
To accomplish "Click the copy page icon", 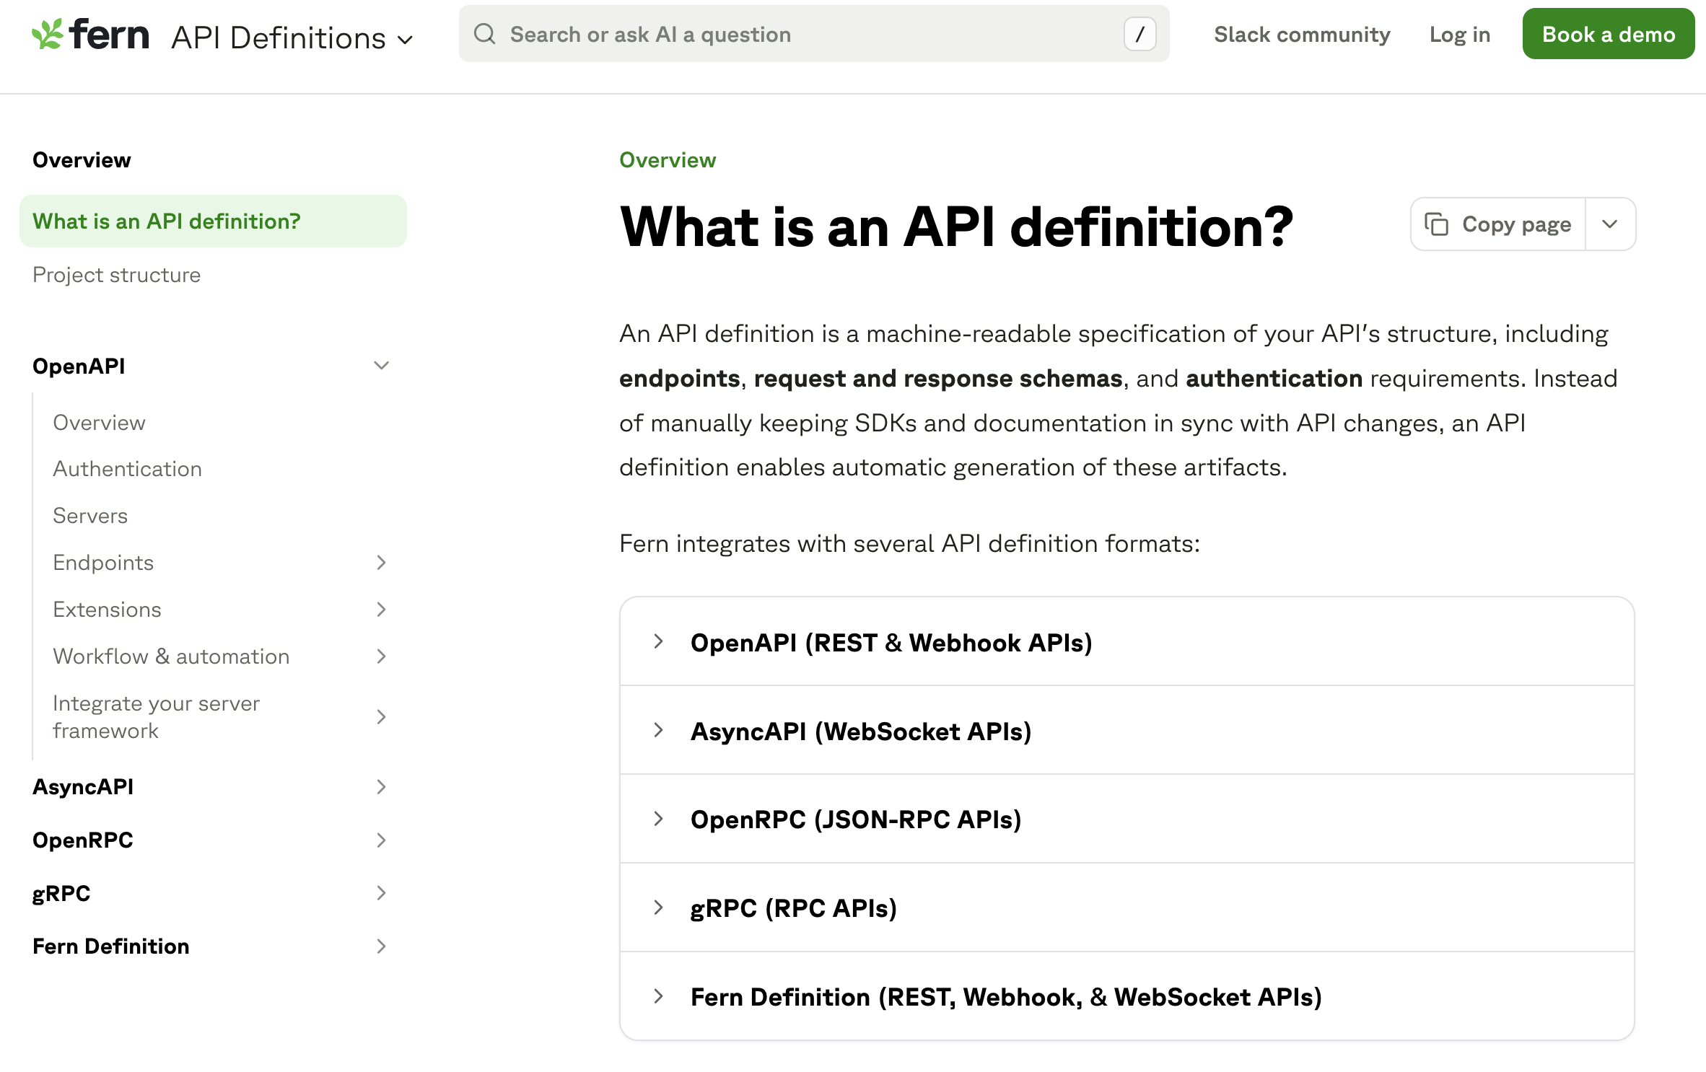I will [1436, 224].
